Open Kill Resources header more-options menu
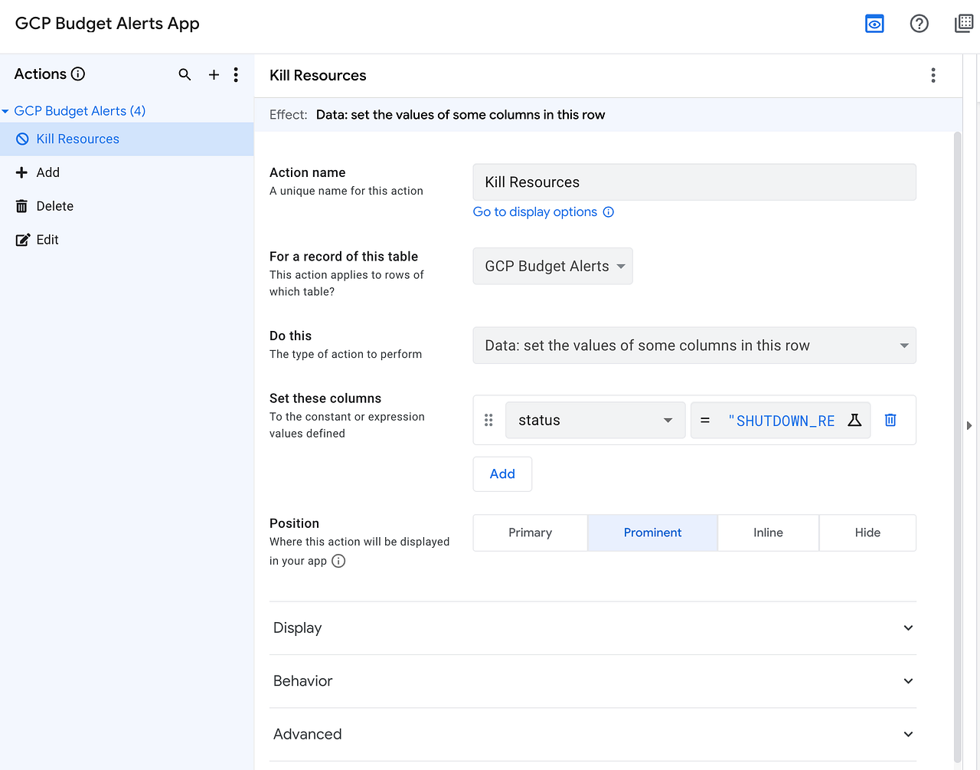980x770 pixels. tap(933, 75)
